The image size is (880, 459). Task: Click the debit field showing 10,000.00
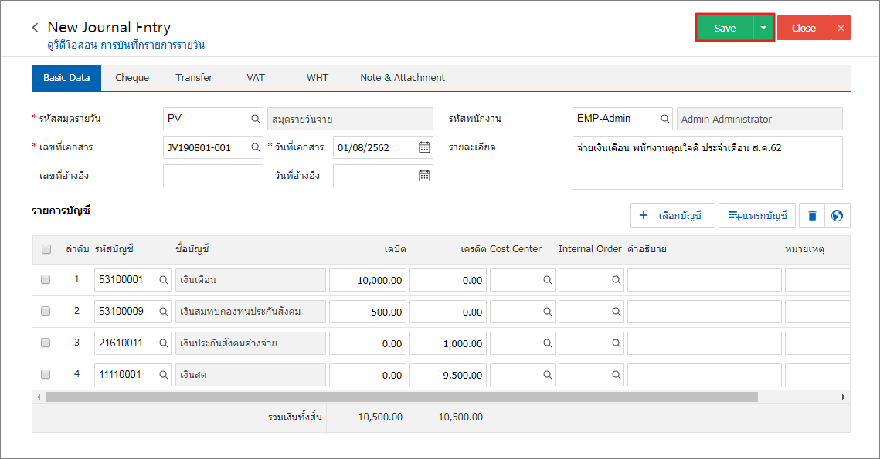(x=369, y=280)
